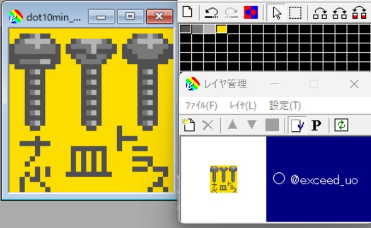
Task: Open the ファイル(F) menu
Action: click(x=201, y=106)
